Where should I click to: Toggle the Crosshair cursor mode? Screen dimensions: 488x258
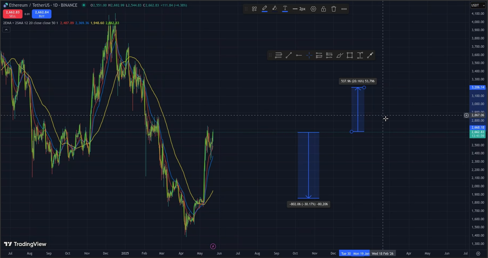(x=309, y=55)
